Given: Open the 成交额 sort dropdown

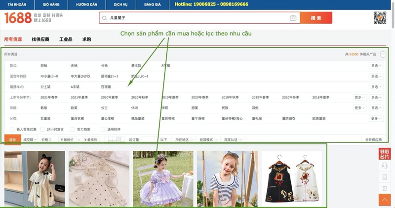Looking at the screenshot, I should point(30,139).
